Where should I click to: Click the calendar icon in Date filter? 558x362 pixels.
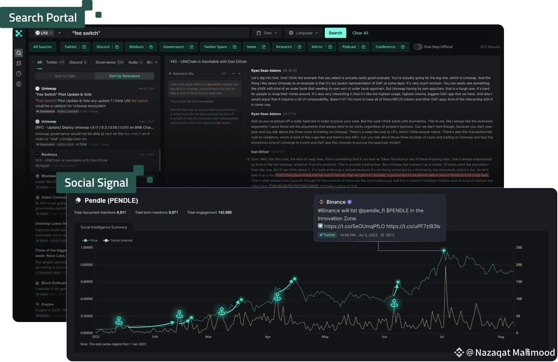pyautogui.click(x=259, y=33)
